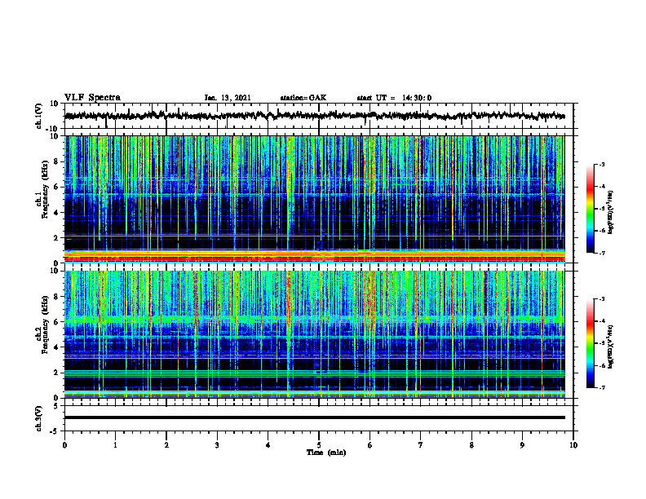Click the "2" kHz tick on ch.2 spectrogram axis
Viewport: 646px width, 499px height.
click(57, 373)
